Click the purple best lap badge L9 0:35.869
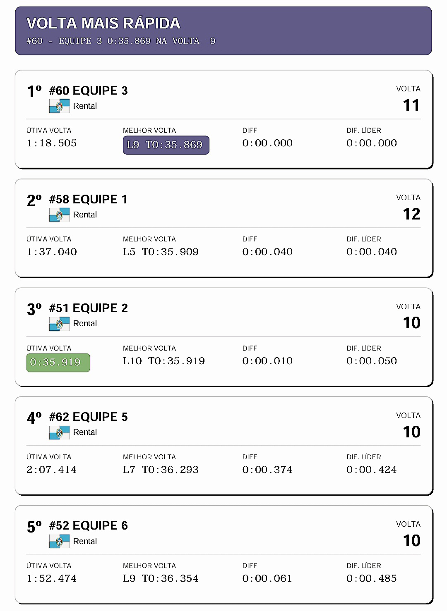The width and height of the screenshot is (447, 611). (166, 145)
